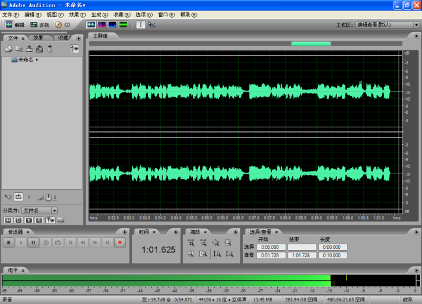Click the close file icon in Files panel
The width and height of the screenshot is (422, 304).
19,49
